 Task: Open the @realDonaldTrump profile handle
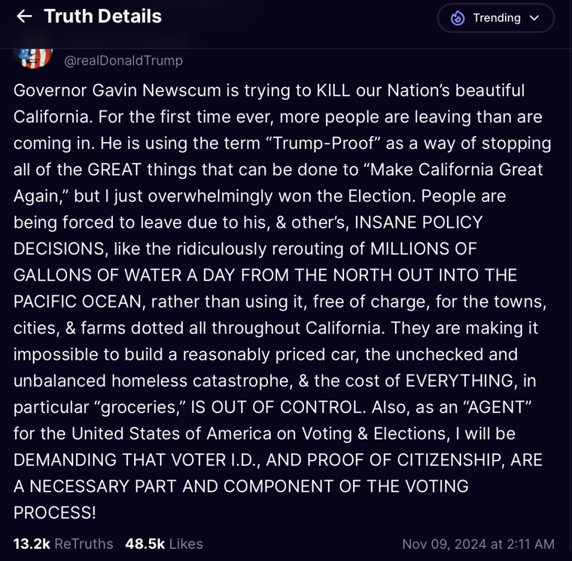pyautogui.click(x=123, y=60)
